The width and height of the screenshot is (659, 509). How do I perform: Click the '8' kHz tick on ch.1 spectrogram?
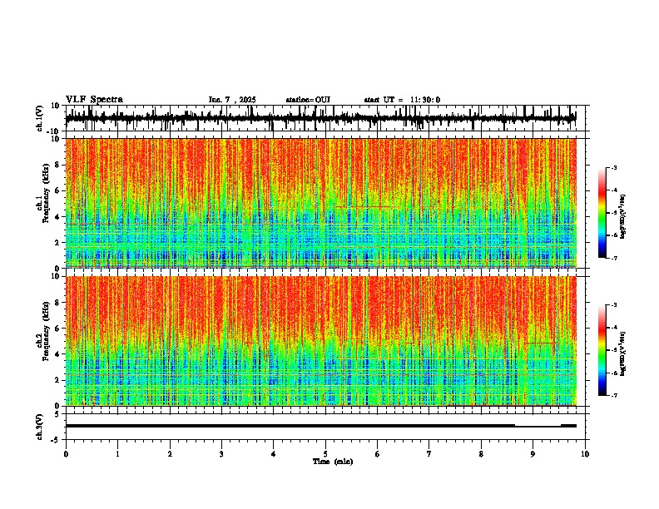point(57,165)
